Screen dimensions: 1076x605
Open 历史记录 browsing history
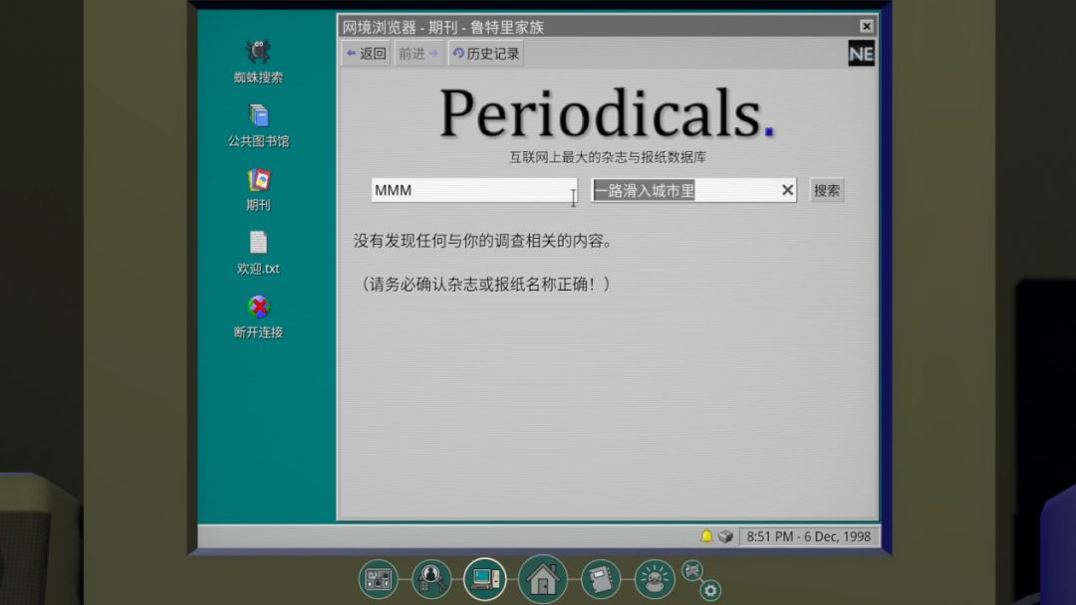486,54
